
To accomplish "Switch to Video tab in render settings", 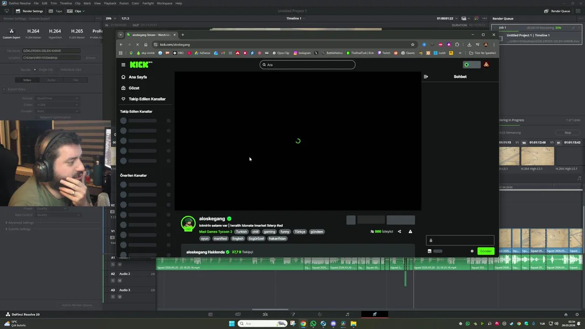I will [27, 80].
